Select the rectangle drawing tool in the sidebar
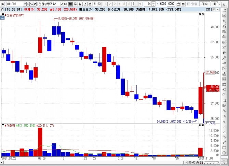Image resolution: width=229 pixels, height=166 pixels. click(224, 148)
